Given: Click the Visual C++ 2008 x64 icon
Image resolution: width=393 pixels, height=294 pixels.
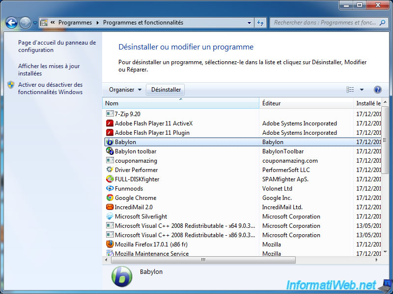Looking at the screenshot, I should pyautogui.click(x=110, y=225).
